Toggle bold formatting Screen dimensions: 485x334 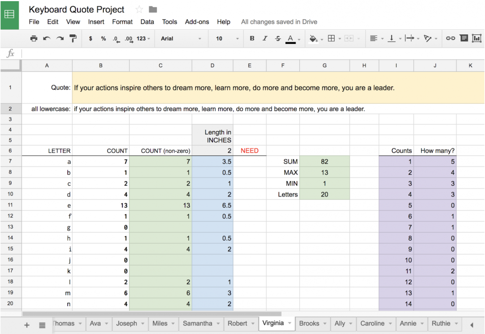point(252,38)
